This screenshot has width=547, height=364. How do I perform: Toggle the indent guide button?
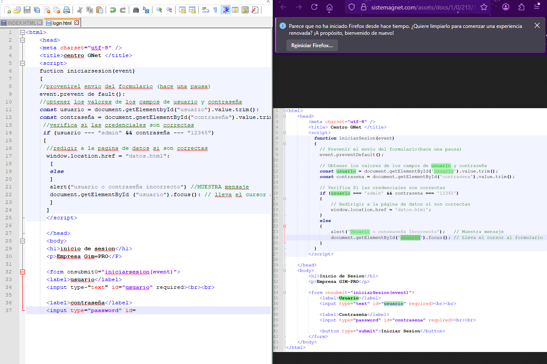(x=225, y=10)
